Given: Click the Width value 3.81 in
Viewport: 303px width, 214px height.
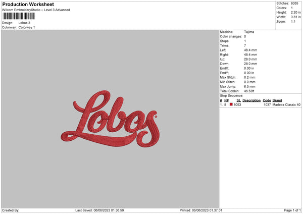Looking at the screenshot, I should (296, 17).
